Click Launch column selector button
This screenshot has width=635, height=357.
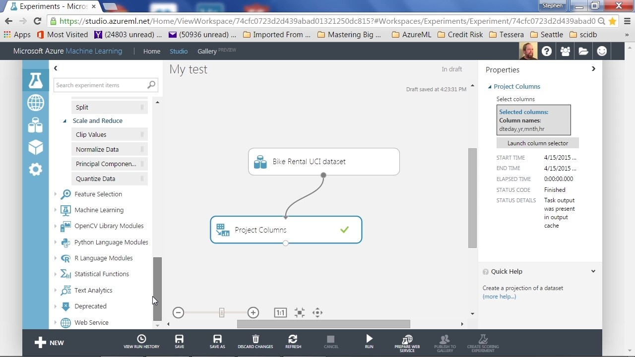coord(538,143)
